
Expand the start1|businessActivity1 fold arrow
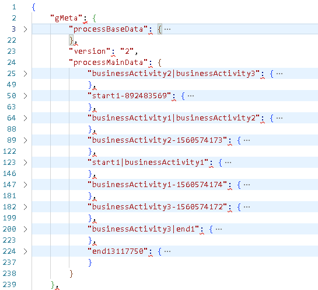tap(25, 163)
